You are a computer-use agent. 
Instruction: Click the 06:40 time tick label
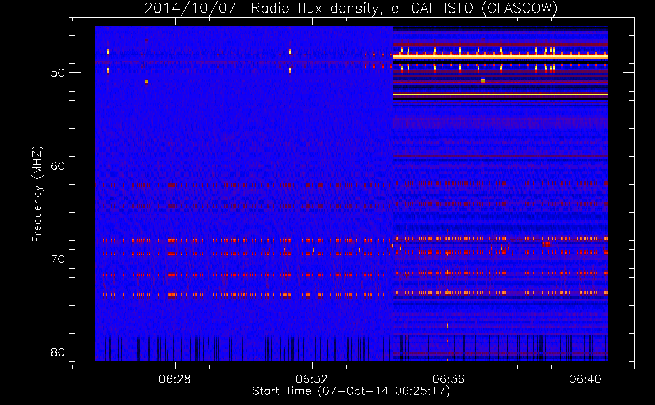(585, 379)
